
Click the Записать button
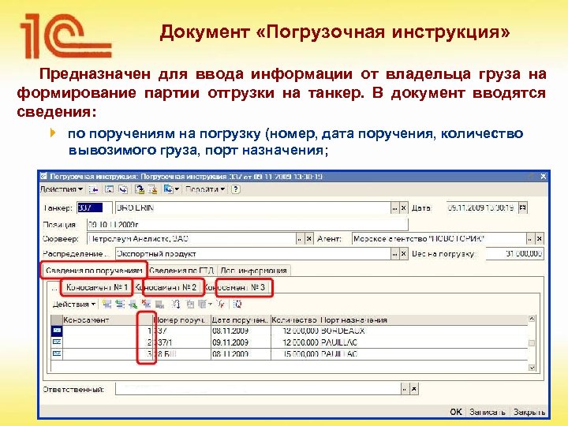[x=488, y=412]
